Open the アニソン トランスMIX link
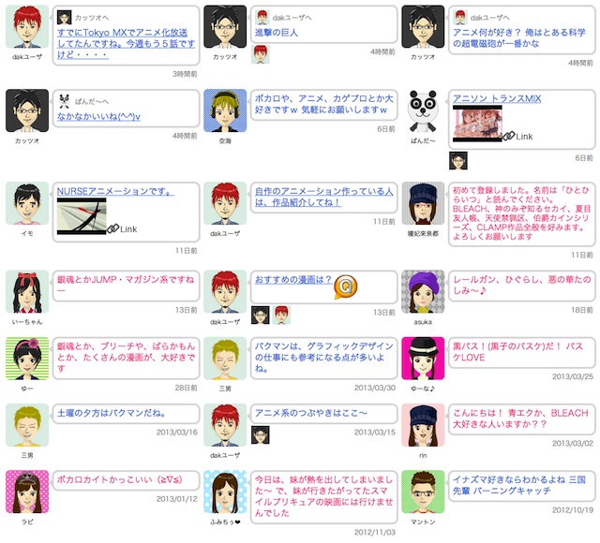This screenshot has height=543, width=600. [x=497, y=98]
